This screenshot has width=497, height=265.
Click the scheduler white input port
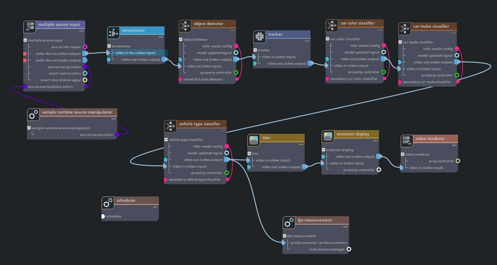pyautogui.click(x=103, y=216)
